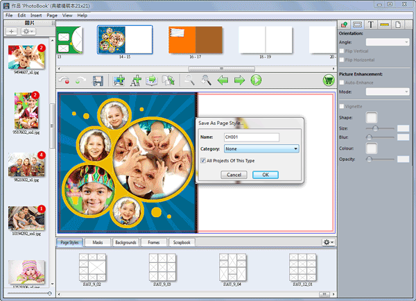
Task: Toggle All Projects Of This Type checkbox
Action: [x=203, y=161]
